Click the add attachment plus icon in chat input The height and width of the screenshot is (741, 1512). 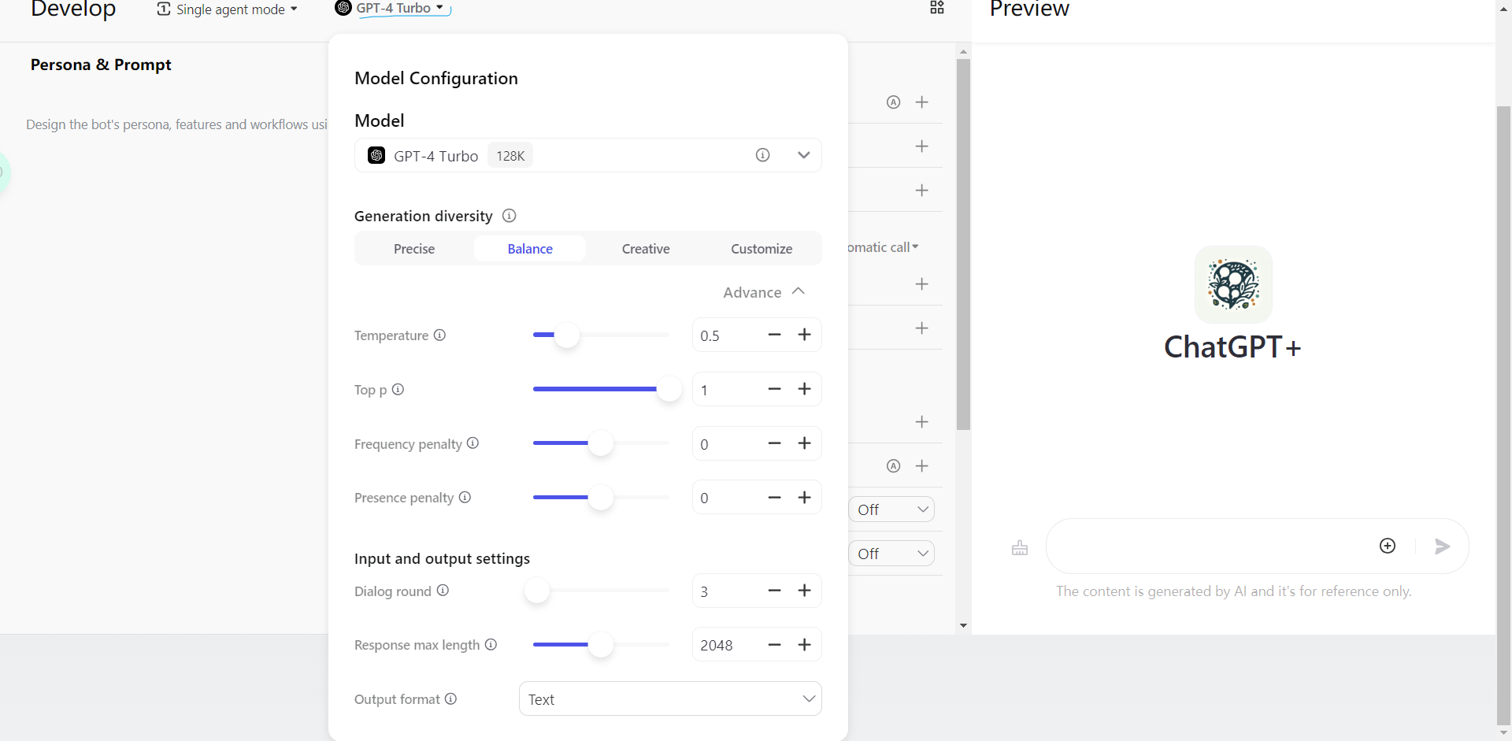1388,546
